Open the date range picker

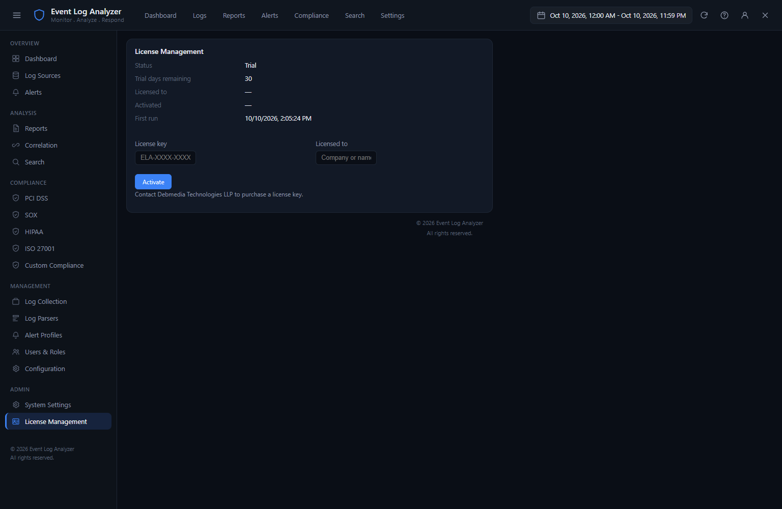tap(611, 15)
